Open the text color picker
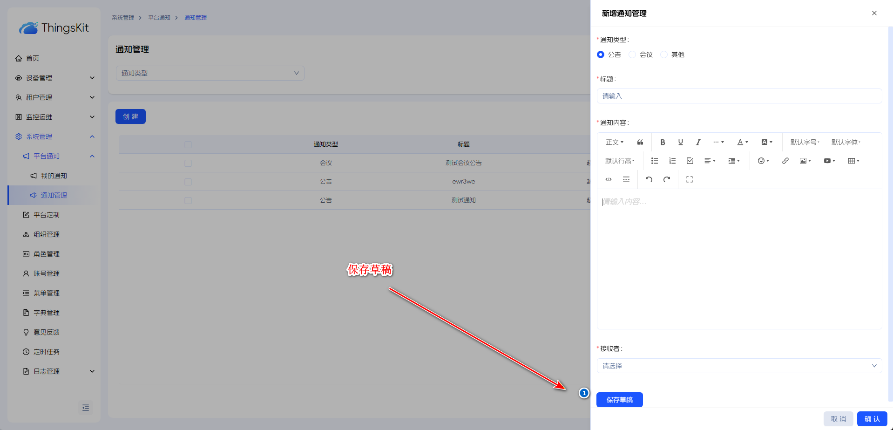 click(743, 142)
